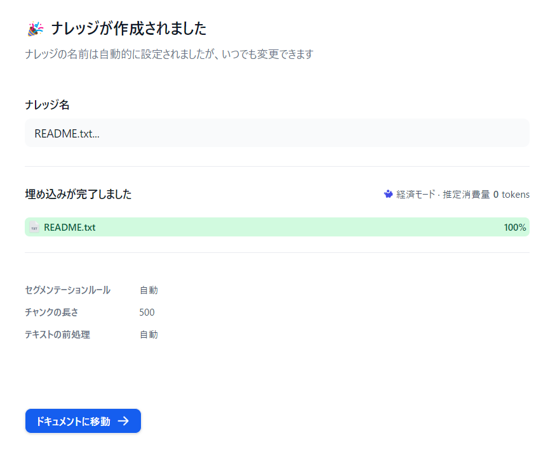Select the README.txt embedding progress bar

(x=277, y=227)
